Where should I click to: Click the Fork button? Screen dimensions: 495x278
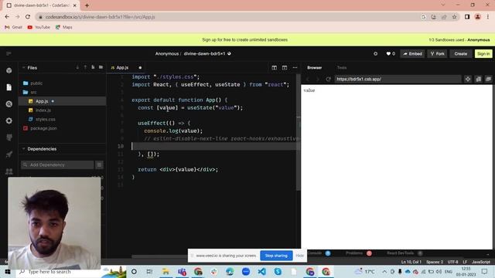[x=437, y=54]
